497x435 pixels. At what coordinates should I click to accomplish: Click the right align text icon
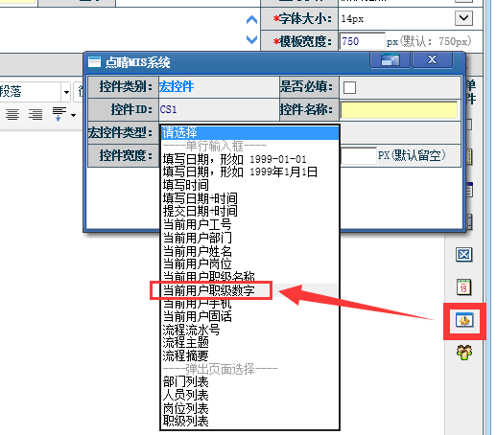click(35, 114)
